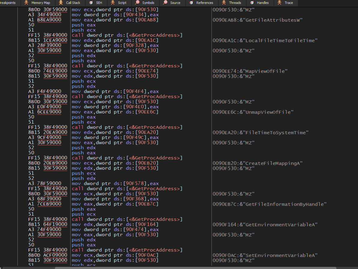Select the mov ecx,[90EE74] MapViewOfFile line
This screenshot has width=358, height=269.
click(x=115, y=71)
